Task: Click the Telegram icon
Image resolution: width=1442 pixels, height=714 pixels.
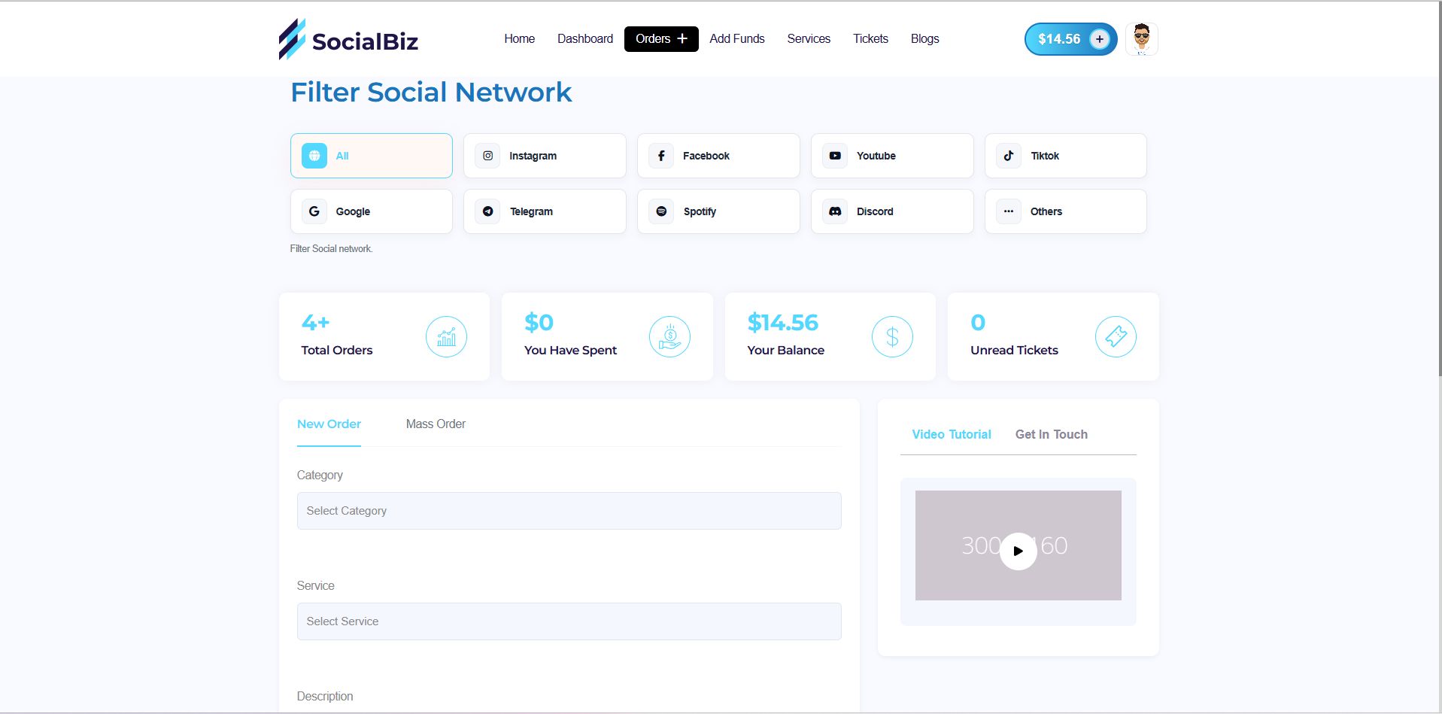Action: (x=487, y=211)
